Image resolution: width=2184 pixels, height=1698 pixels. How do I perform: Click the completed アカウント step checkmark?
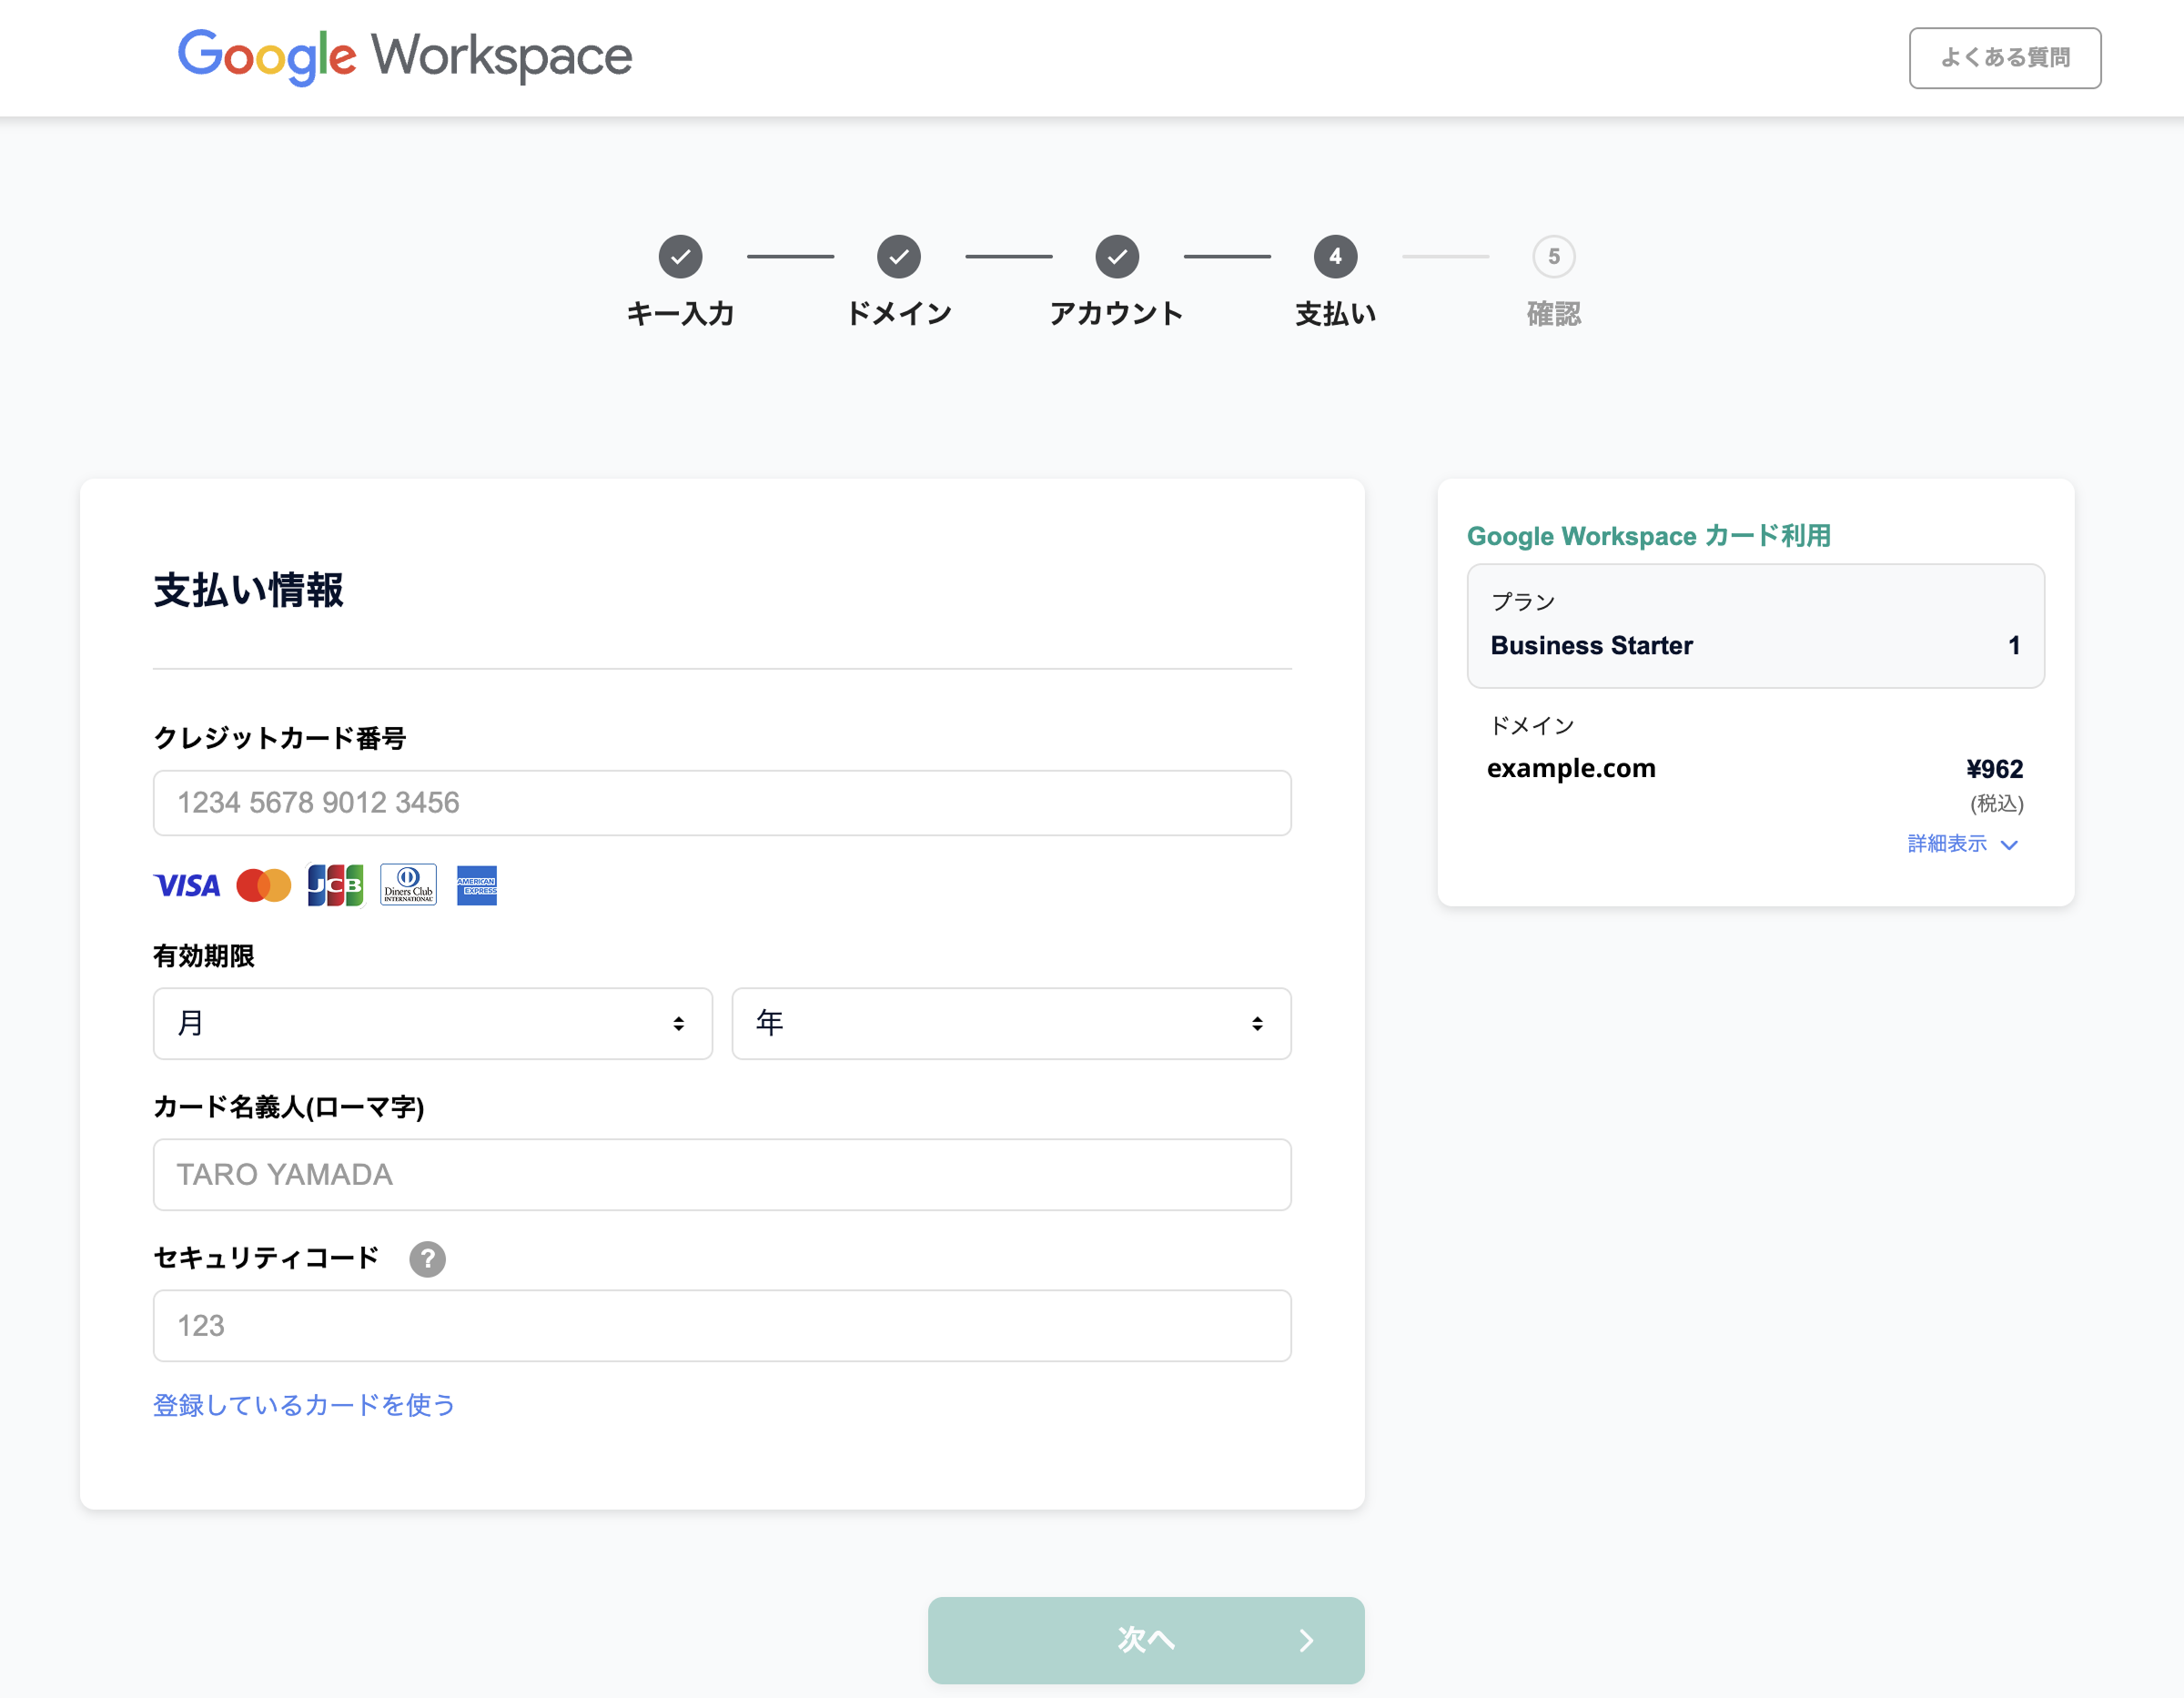pos(1117,256)
